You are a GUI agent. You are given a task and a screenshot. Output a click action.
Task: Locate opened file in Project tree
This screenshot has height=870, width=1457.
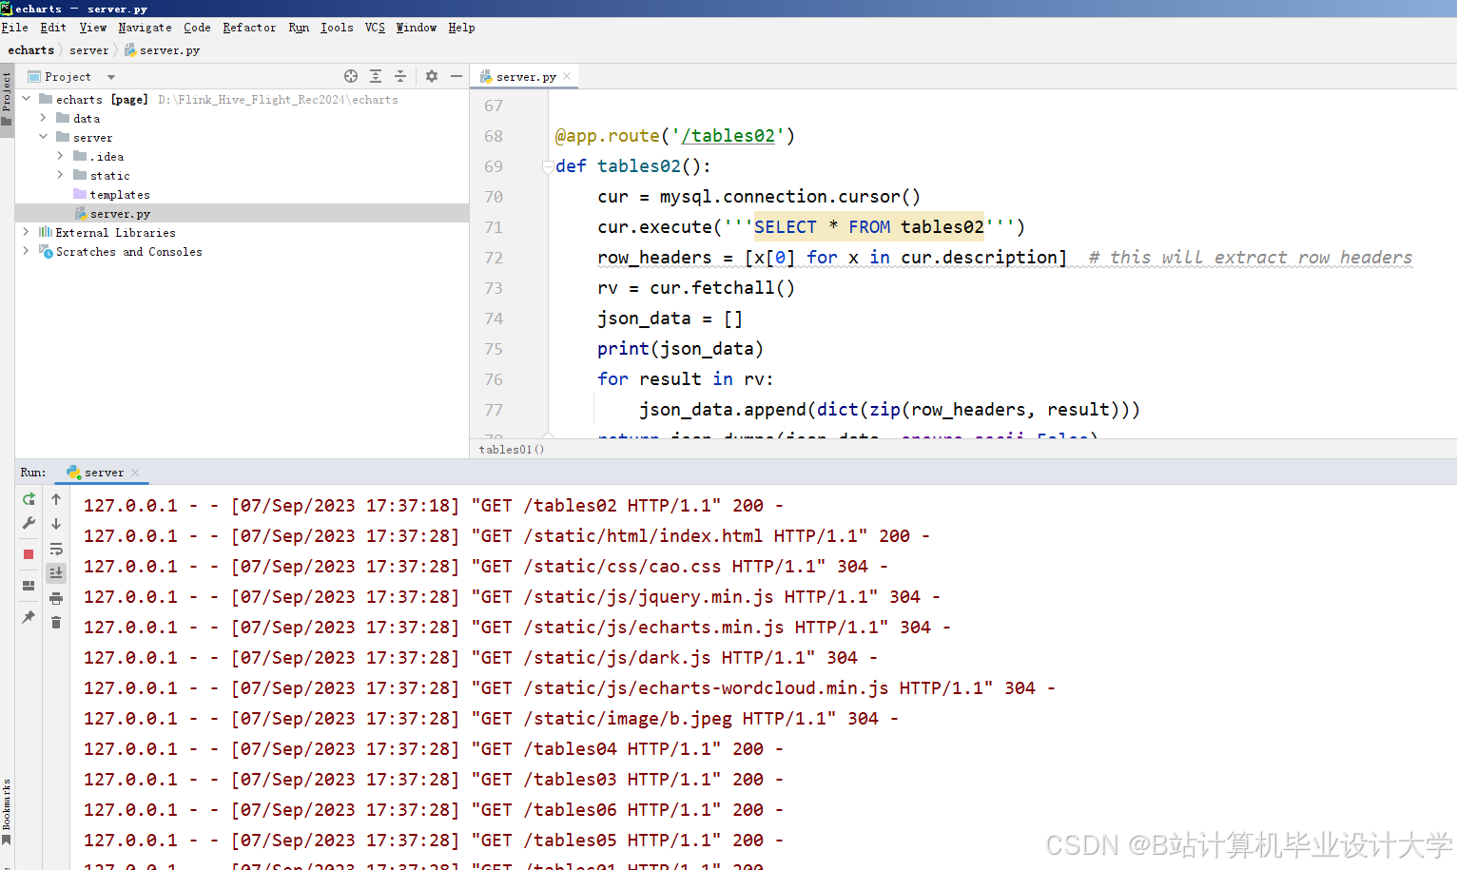click(x=351, y=76)
